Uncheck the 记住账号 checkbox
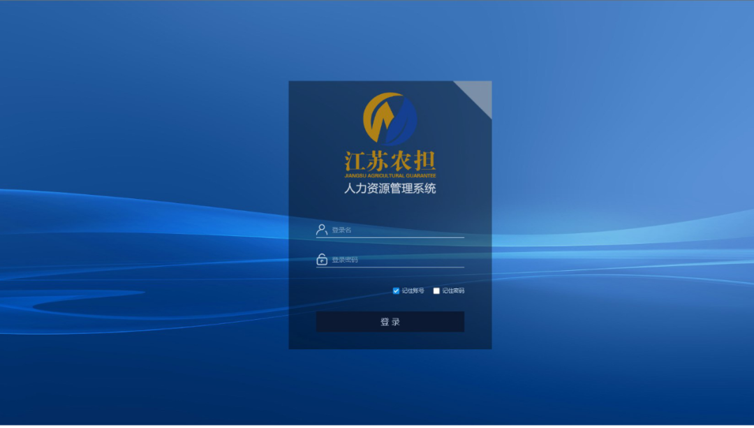Image resolution: width=754 pixels, height=428 pixels. pos(397,291)
